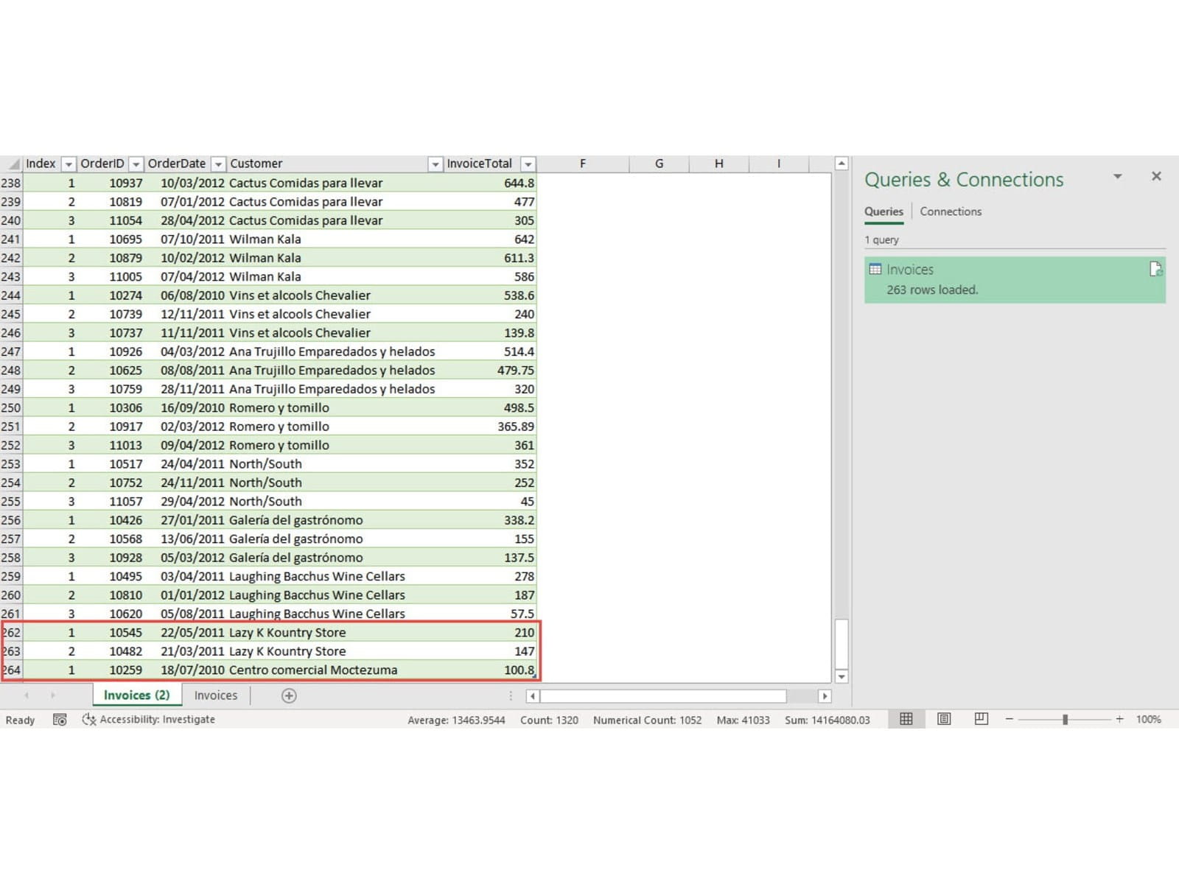
Task: Open Queries & Connections pane options arrow
Action: (x=1117, y=177)
